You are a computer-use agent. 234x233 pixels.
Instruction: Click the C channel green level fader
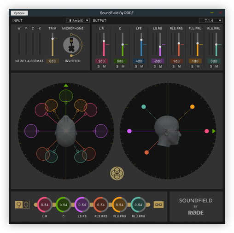(123, 45)
